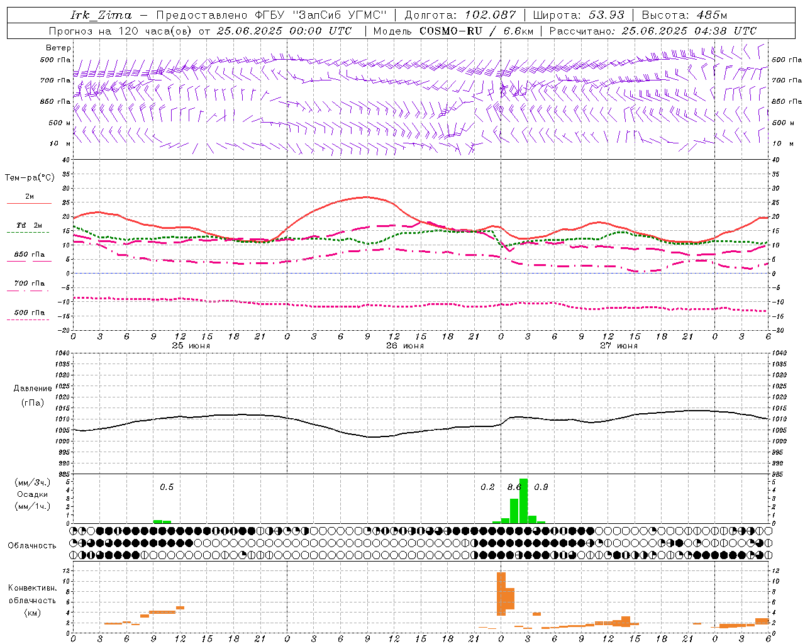
Task: Click the tallest orange convective cloud bar
Action: tap(501, 594)
